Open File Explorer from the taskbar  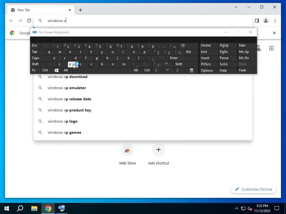pos(34,208)
